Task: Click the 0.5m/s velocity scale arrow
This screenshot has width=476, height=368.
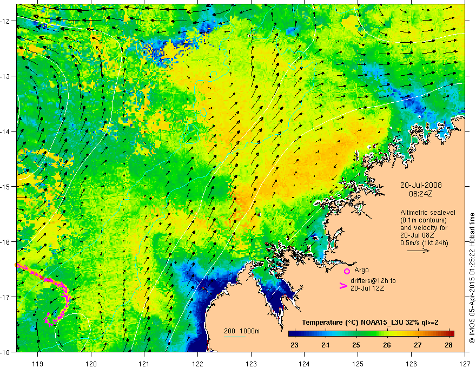Action: [x=418, y=251]
